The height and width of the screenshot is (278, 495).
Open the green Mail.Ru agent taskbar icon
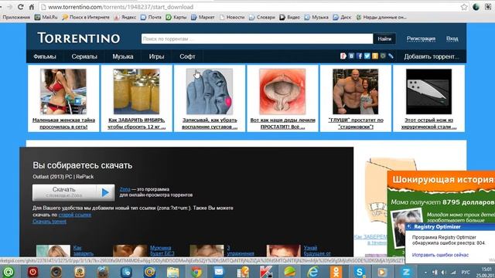pyautogui.click(x=9, y=271)
